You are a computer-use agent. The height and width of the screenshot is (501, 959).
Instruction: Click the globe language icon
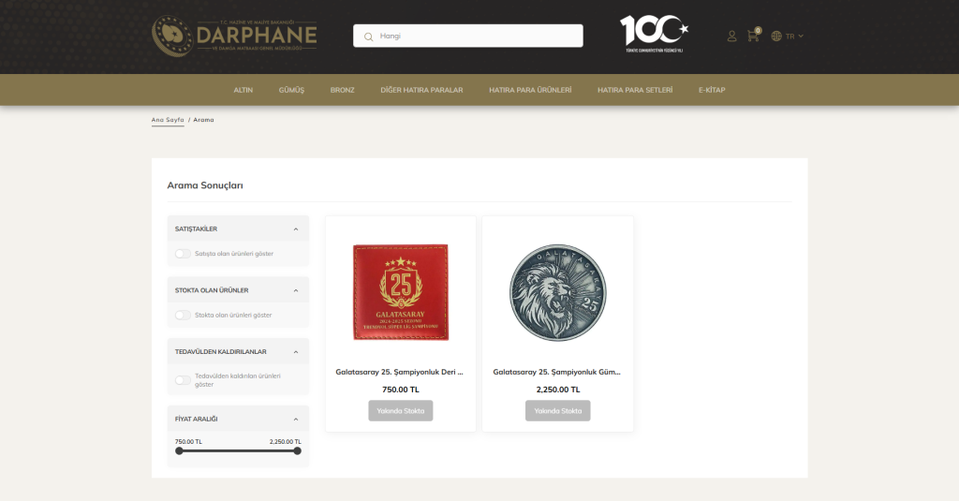[x=776, y=37]
